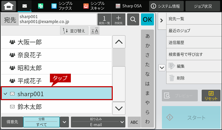Jump to ま index
This screenshot has height=130, width=222.
pos(147,93)
